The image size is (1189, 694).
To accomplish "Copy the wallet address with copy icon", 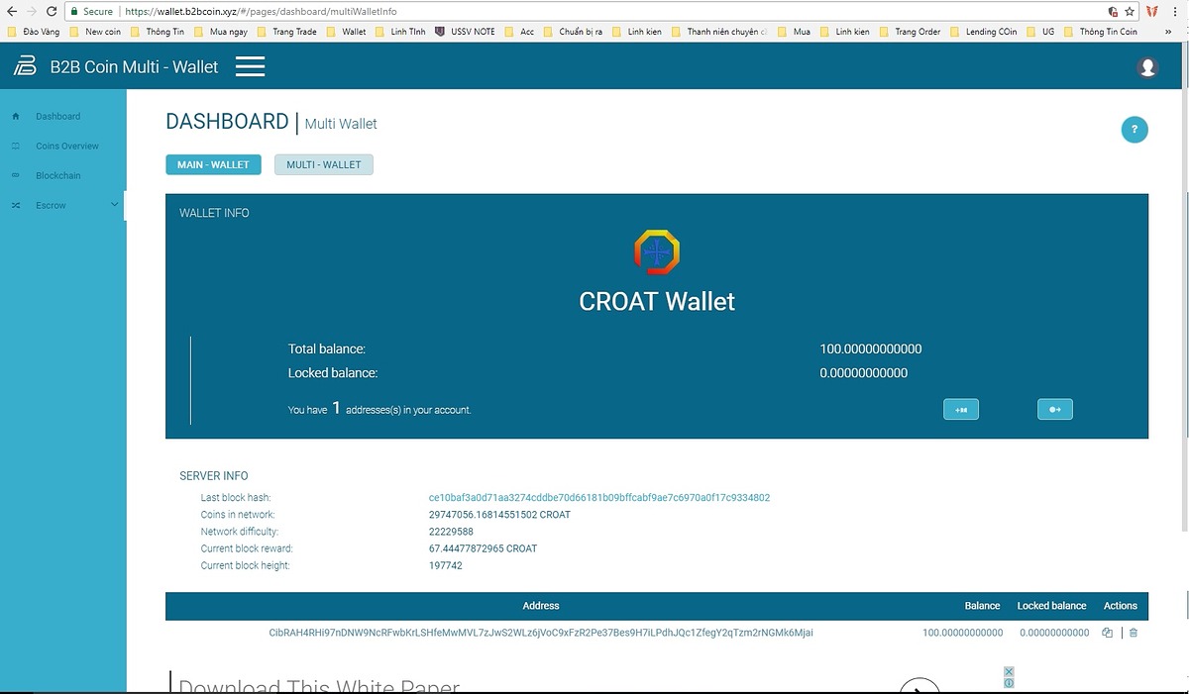I will [x=1108, y=633].
